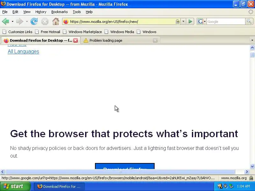Screen dimensions: 255x191
Task: Click the URL address field
Action: tap(122, 22)
